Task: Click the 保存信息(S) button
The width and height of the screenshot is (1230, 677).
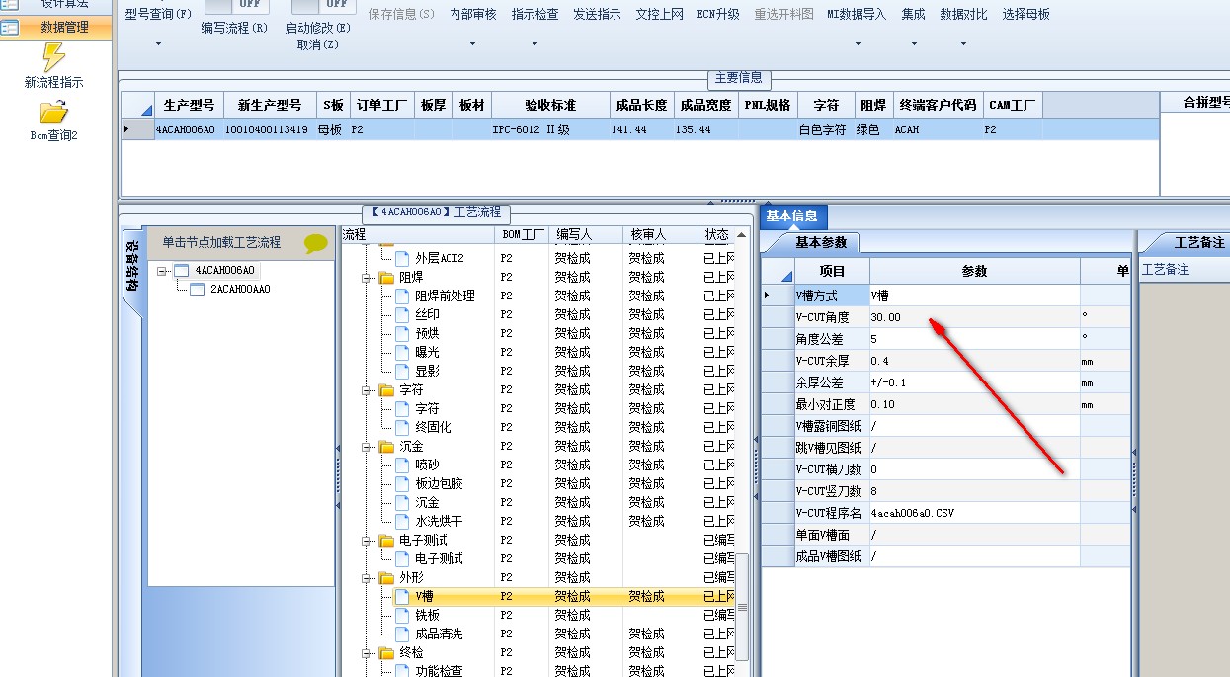Action: [401, 14]
